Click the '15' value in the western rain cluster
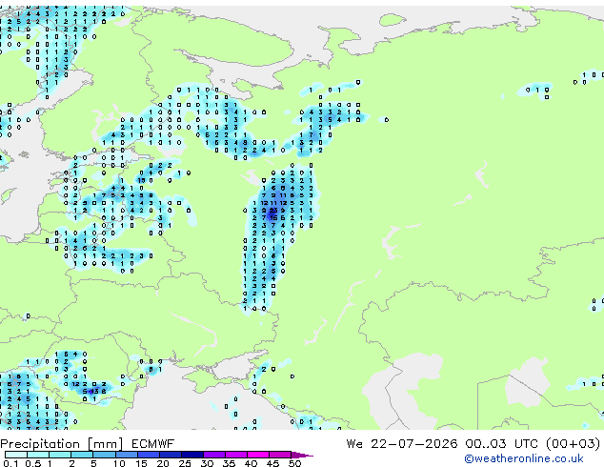The height and width of the screenshot is (467, 604). pos(141,180)
